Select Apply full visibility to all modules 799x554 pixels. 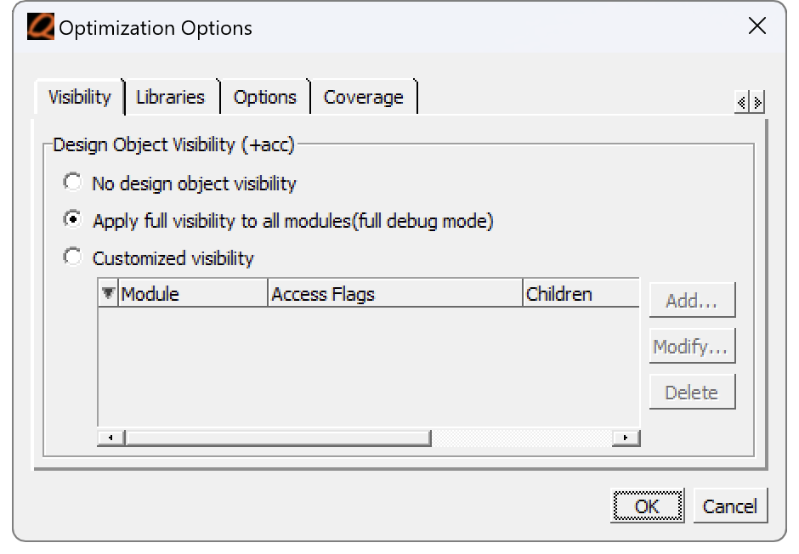[72, 219]
